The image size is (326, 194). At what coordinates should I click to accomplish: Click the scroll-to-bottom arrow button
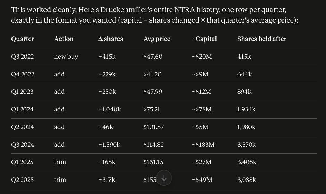[x=164, y=178]
